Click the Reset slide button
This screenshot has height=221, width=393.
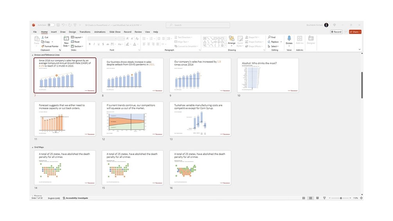pyautogui.click(x=75, y=42)
